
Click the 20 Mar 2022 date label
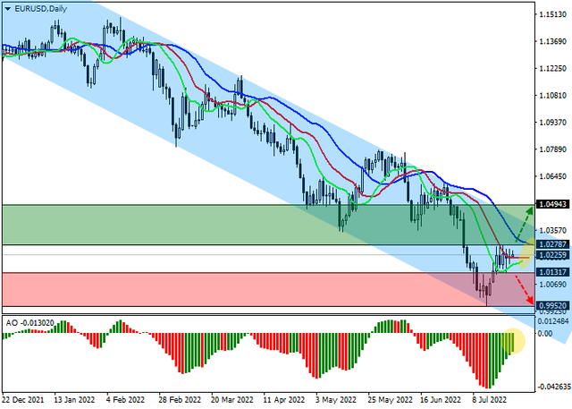coord(232,400)
